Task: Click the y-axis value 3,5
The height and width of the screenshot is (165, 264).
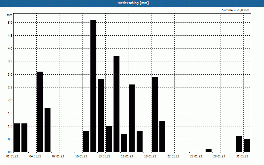Action: pyautogui.click(x=10, y=61)
